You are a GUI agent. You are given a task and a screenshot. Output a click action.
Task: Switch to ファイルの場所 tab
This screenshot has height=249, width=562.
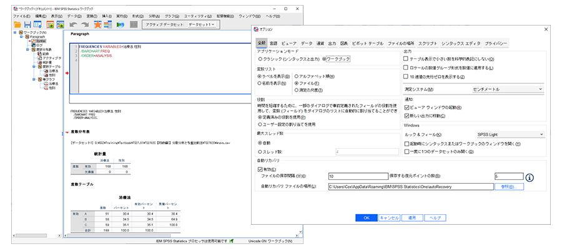(x=401, y=43)
